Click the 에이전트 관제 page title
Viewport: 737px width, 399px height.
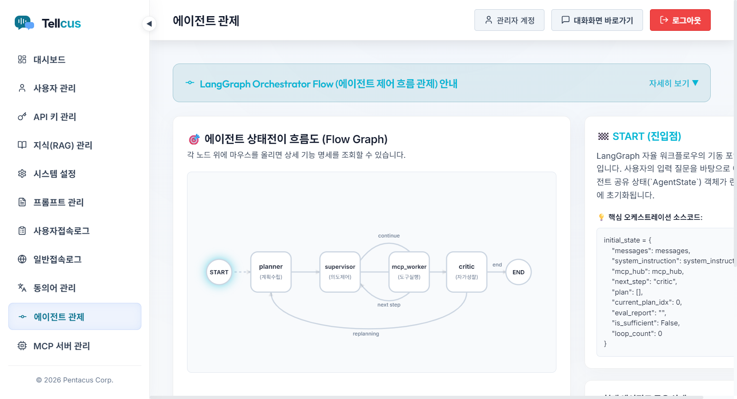[x=206, y=21]
